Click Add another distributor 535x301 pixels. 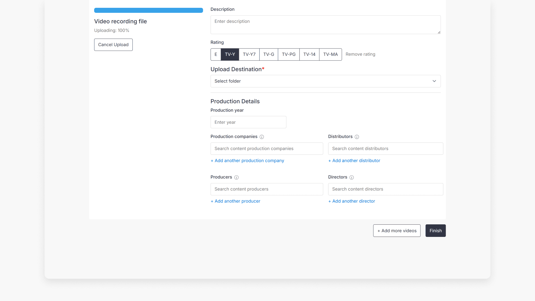[x=354, y=161]
